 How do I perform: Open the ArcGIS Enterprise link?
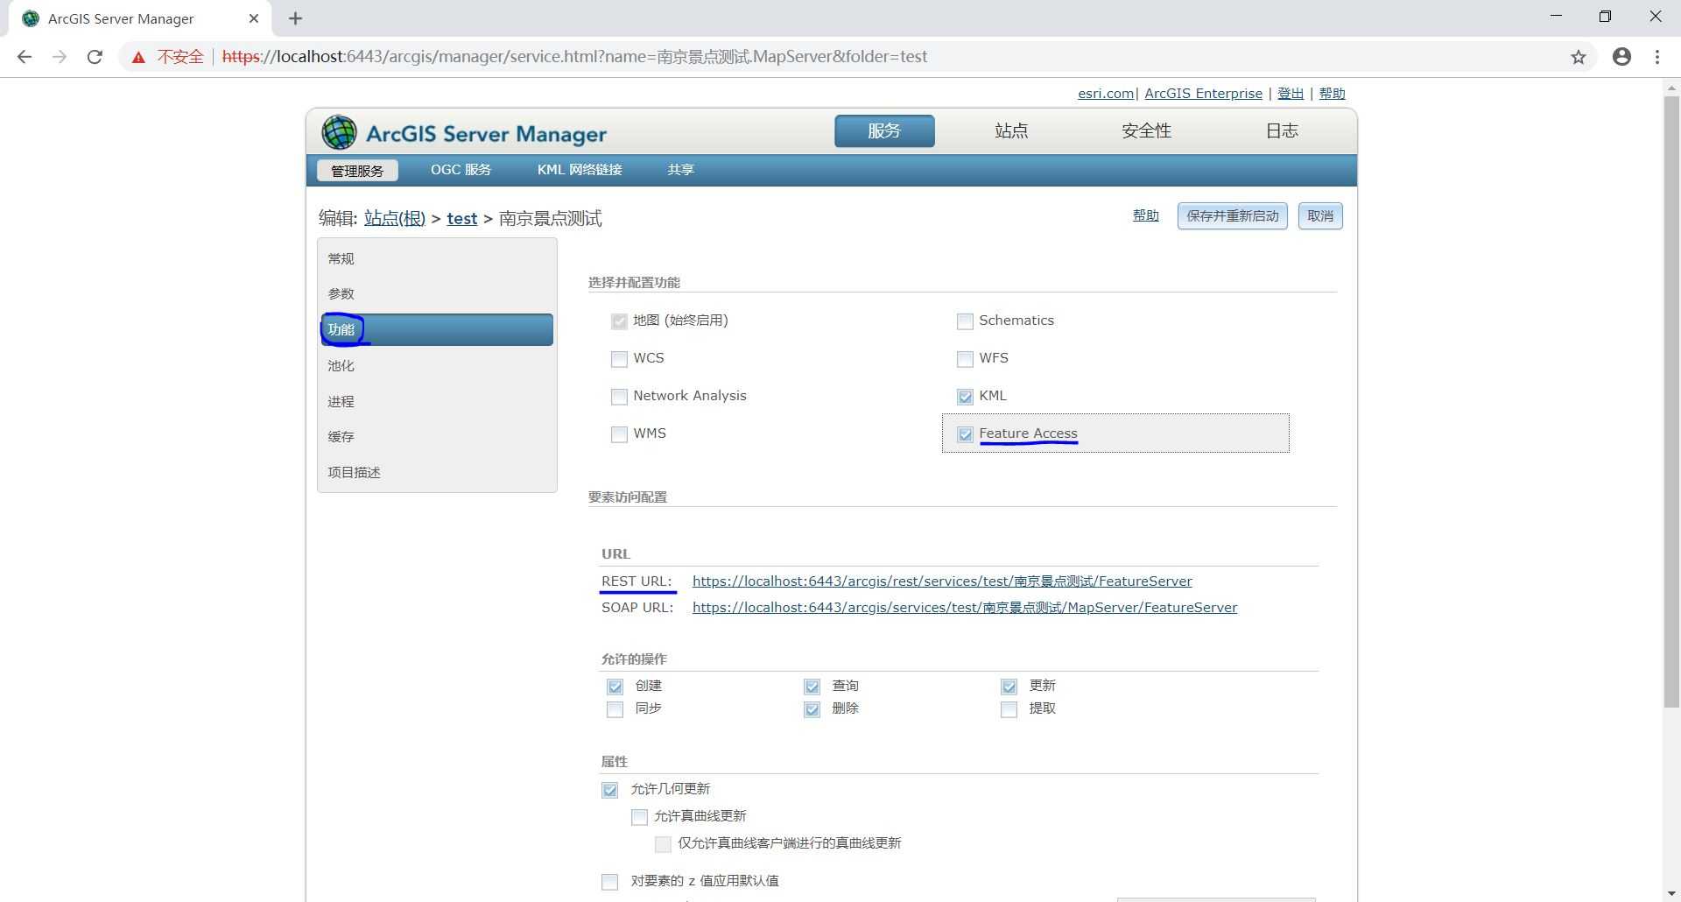tap(1203, 94)
